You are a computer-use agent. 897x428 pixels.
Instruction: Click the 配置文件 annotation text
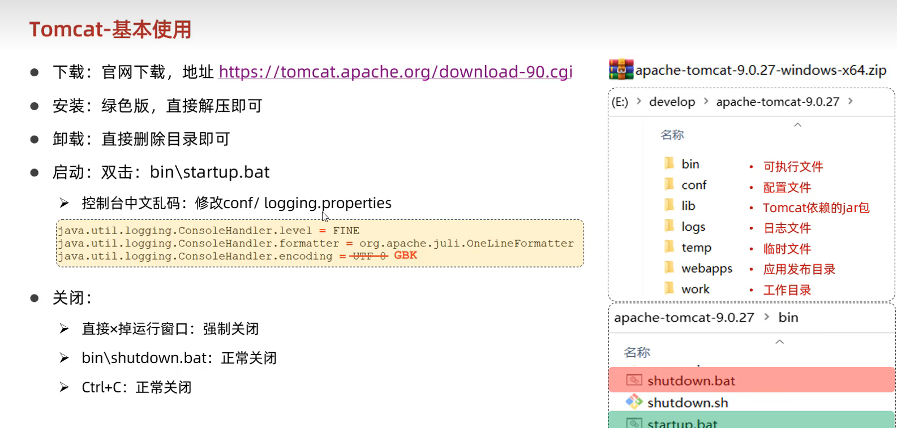pos(787,188)
